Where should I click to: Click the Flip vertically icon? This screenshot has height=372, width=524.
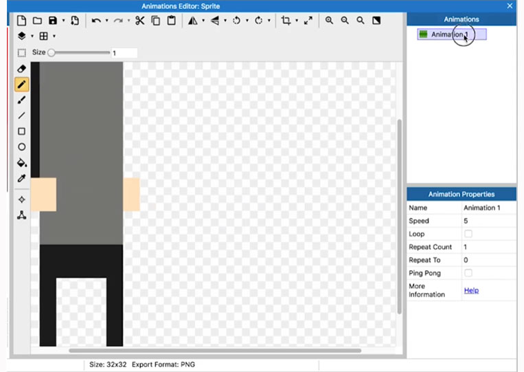215,21
